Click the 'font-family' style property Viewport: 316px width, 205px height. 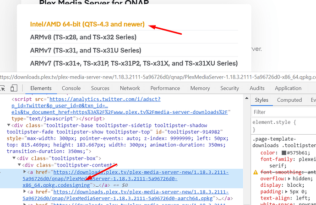click(276, 159)
